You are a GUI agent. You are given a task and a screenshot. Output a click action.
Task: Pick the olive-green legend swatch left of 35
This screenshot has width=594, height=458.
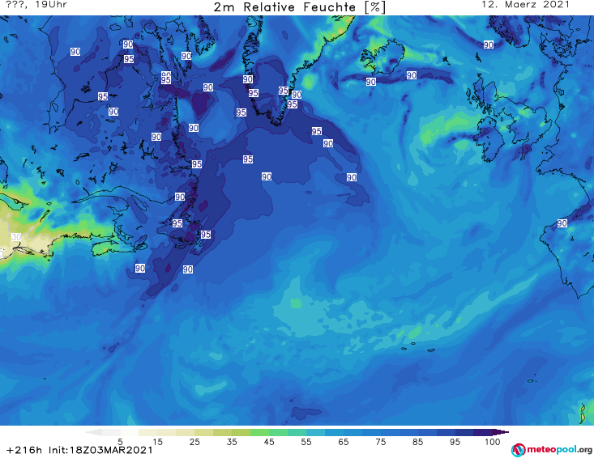222,432
